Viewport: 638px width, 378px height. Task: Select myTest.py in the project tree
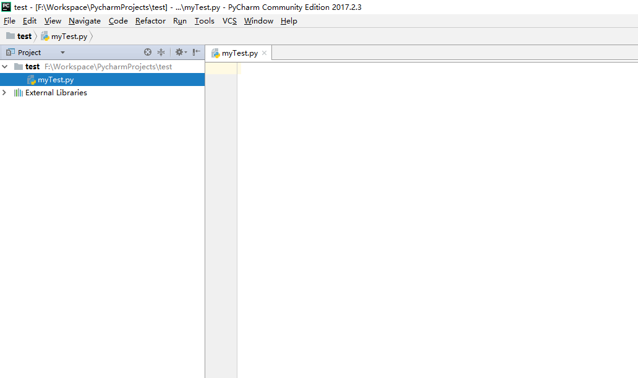[102, 79]
